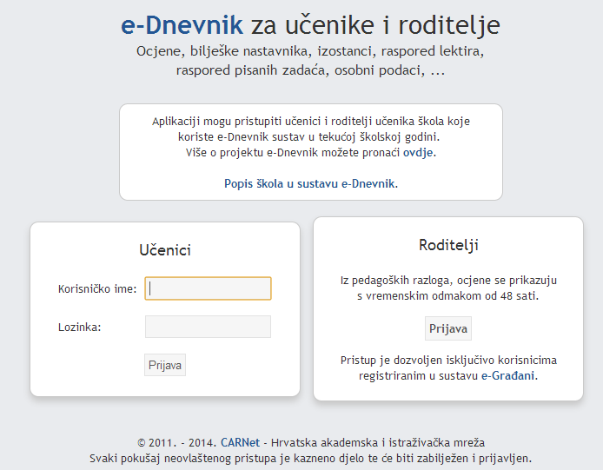
Task: Open 'Popis škola u sustavu e-Dnevnik' link
Action: [x=309, y=184]
